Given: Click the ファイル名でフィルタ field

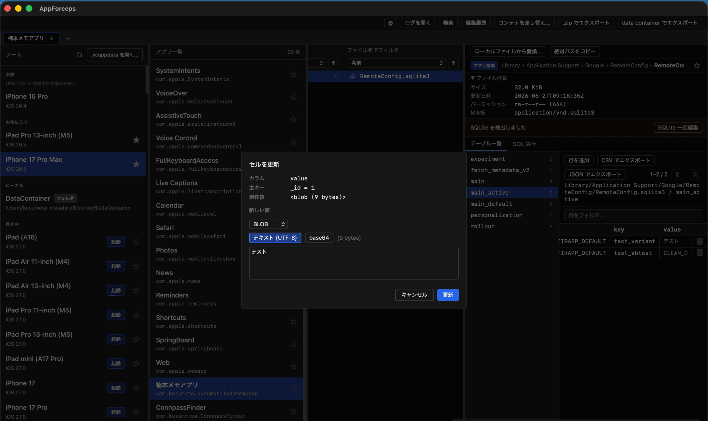Looking at the screenshot, I should coord(403,50).
